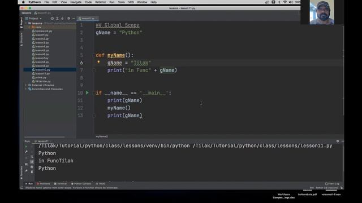Viewport: 362px width, 203px height.
Task: Click the volume icon in macOS menu bar
Action: [x=291, y=2]
